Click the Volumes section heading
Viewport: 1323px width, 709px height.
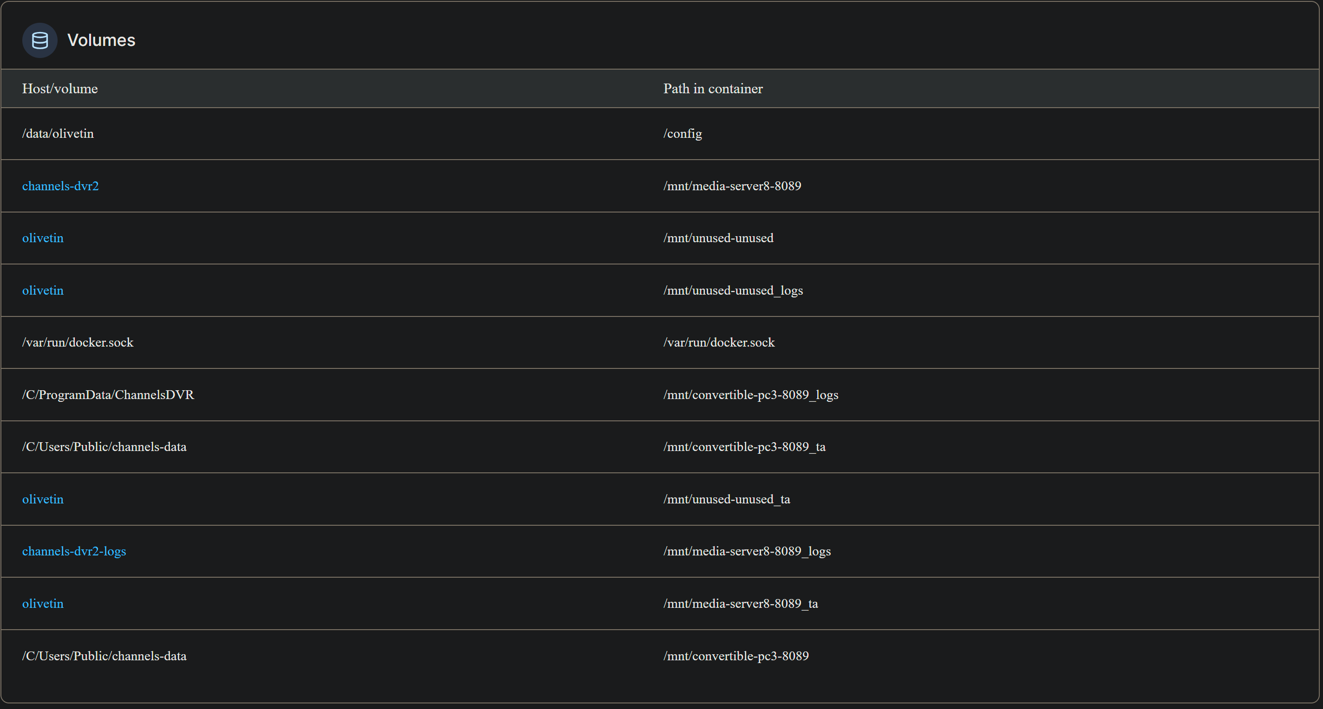pyautogui.click(x=101, y=40)
